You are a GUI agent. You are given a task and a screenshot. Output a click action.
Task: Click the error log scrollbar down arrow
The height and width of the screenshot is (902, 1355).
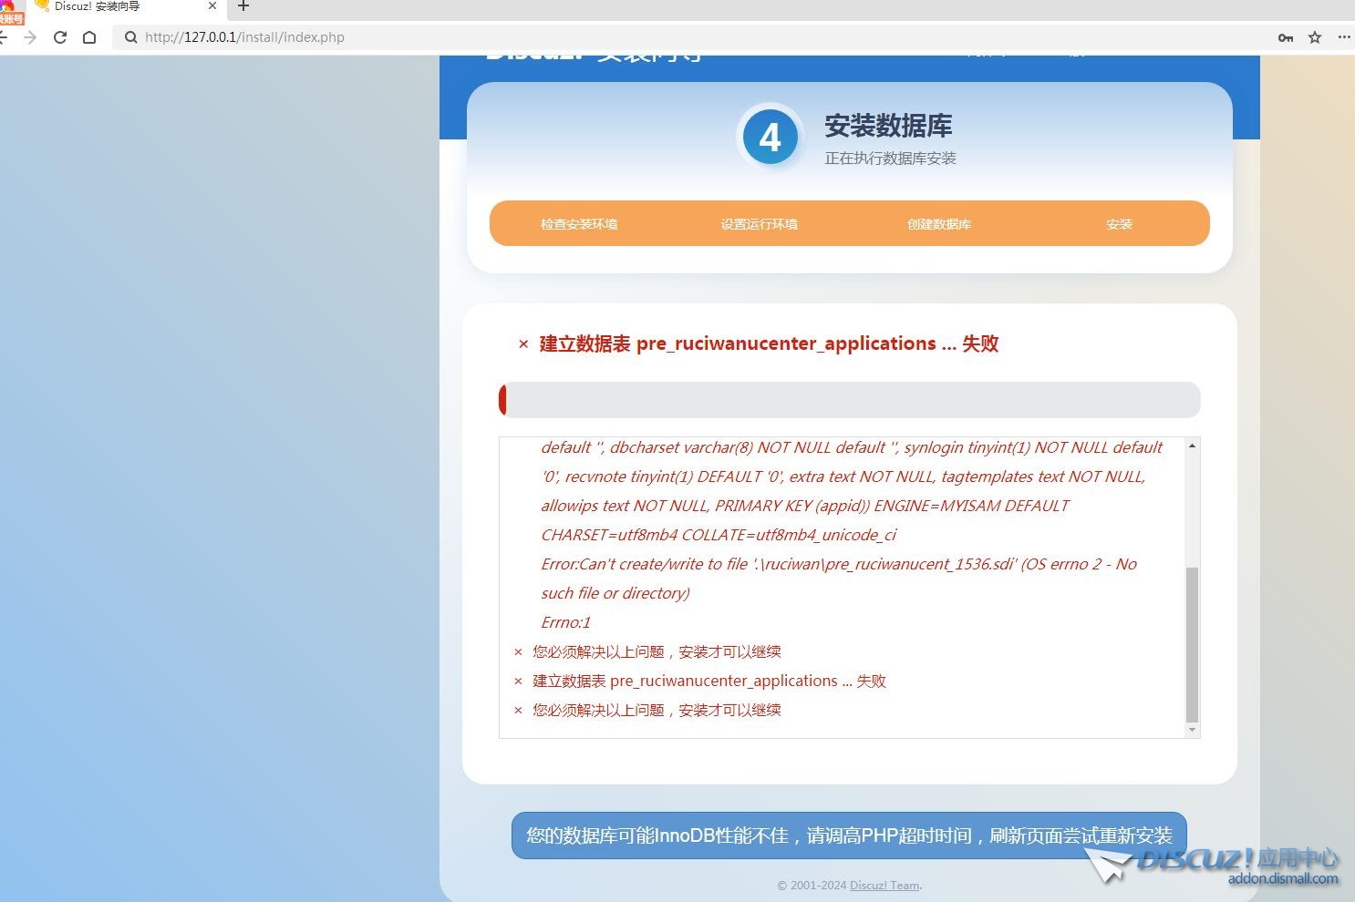click(1192, 730)
